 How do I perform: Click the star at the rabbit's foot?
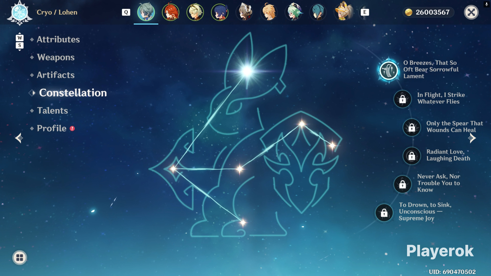pos(243,222)
